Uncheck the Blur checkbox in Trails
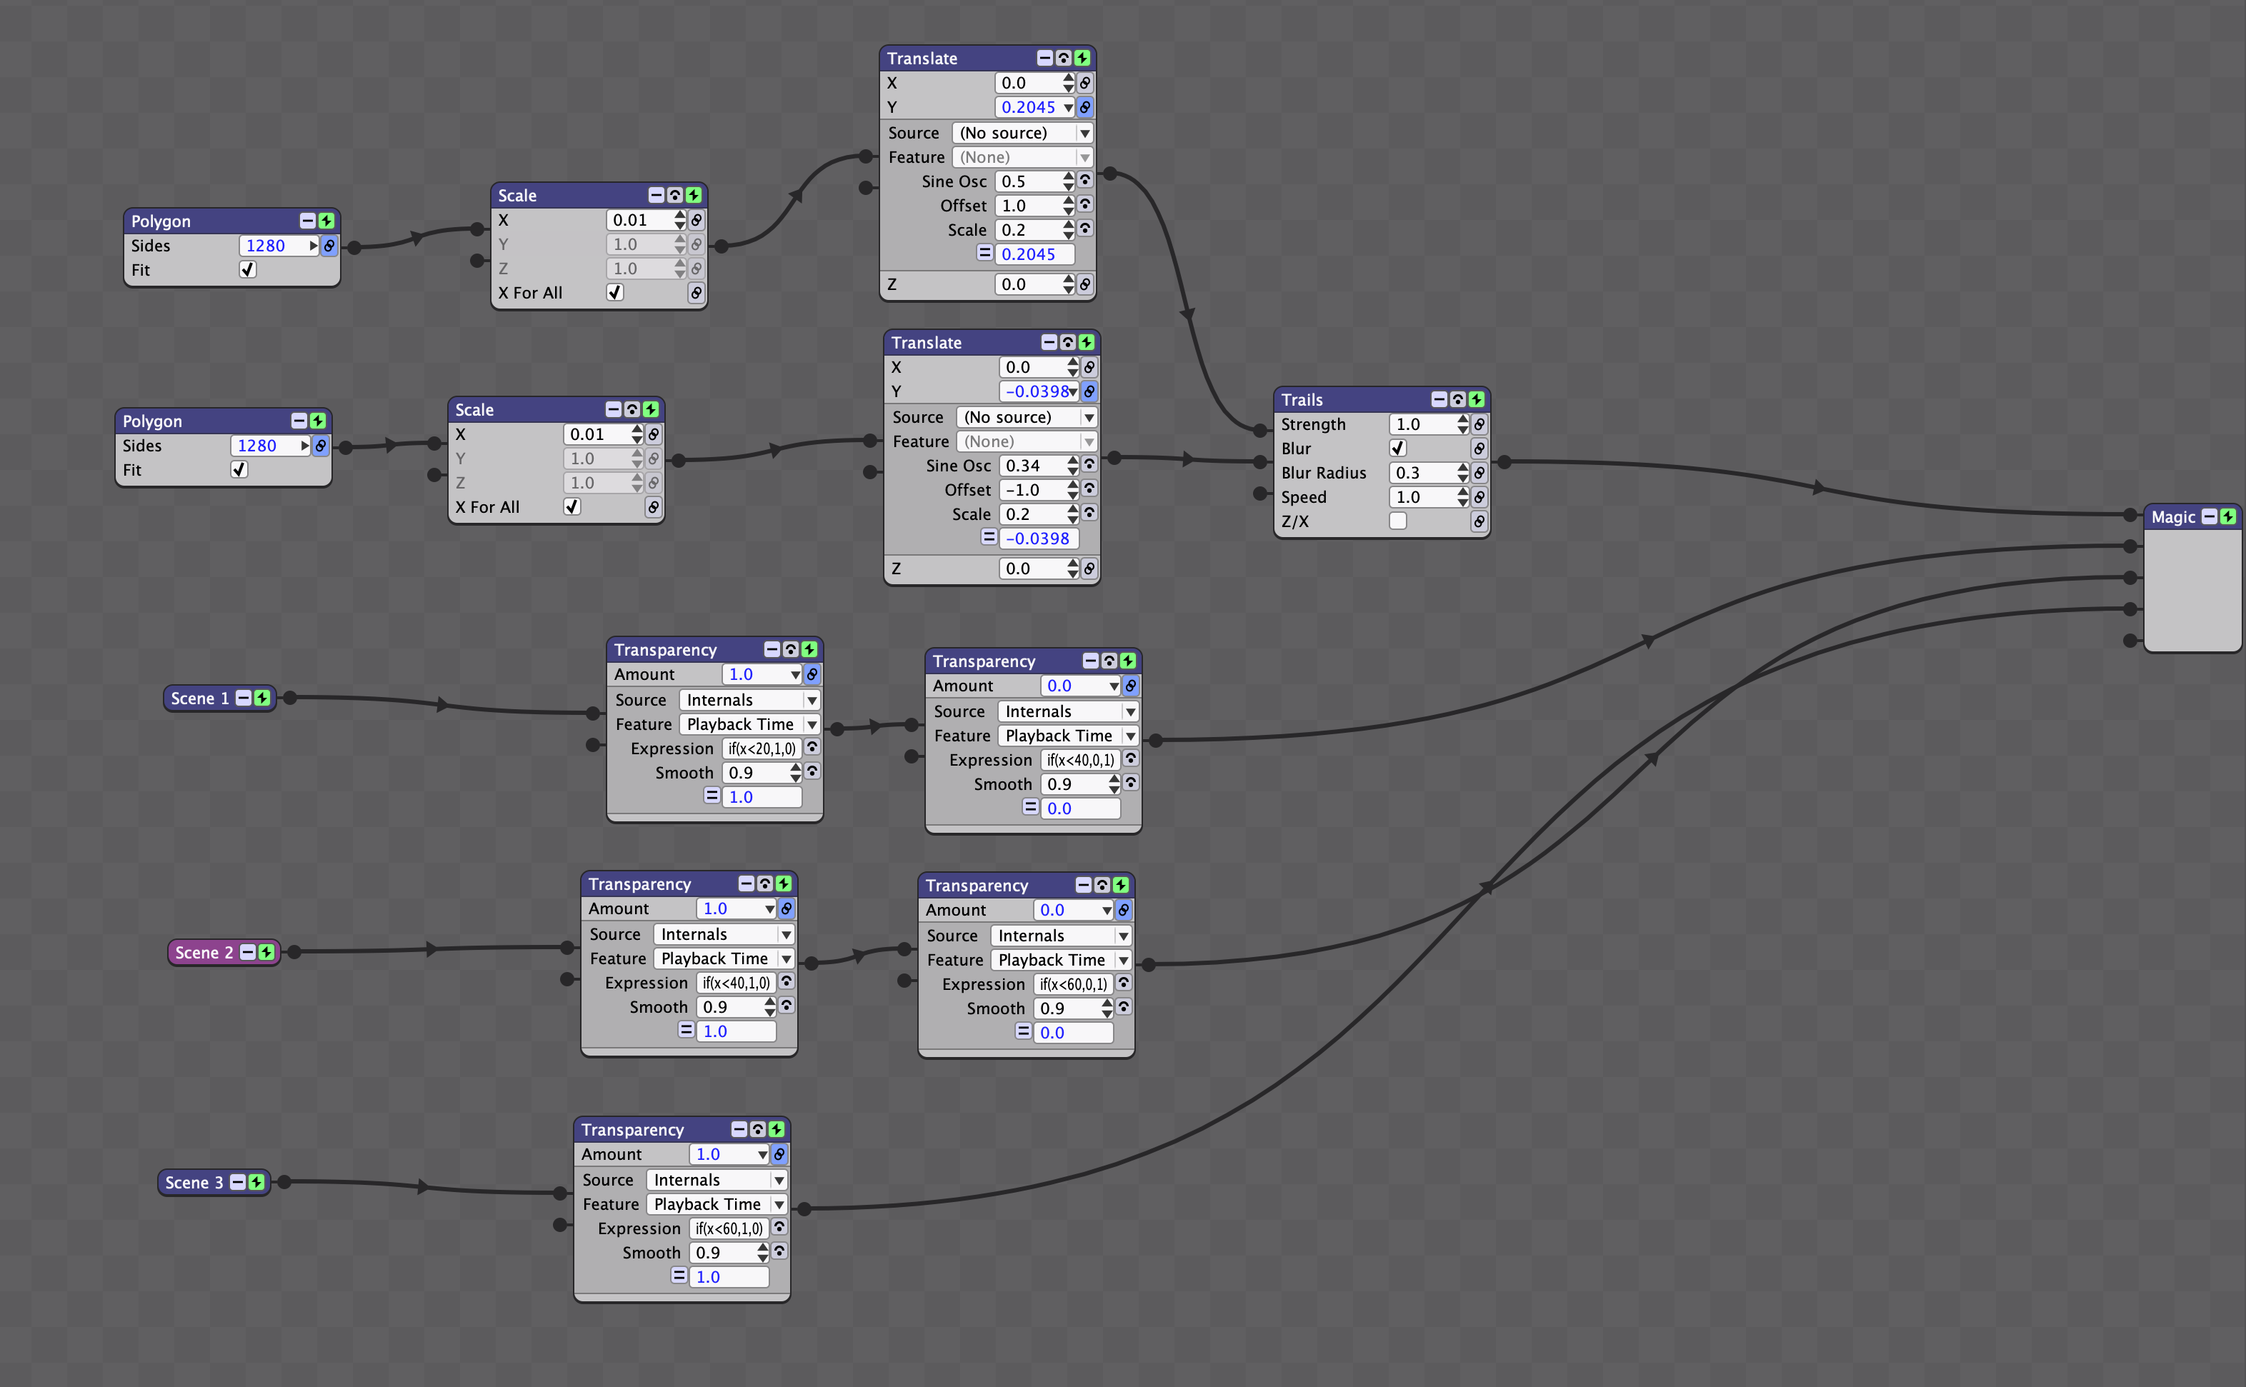Viewport: 2246px width, 1387px height. click(x=1398, y=448)
